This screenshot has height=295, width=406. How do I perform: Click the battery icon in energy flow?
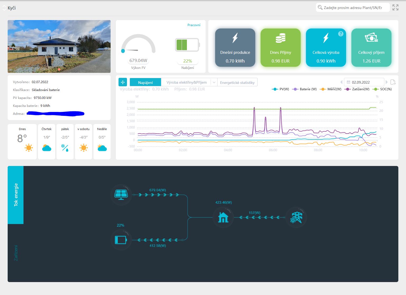coord(121,240)
